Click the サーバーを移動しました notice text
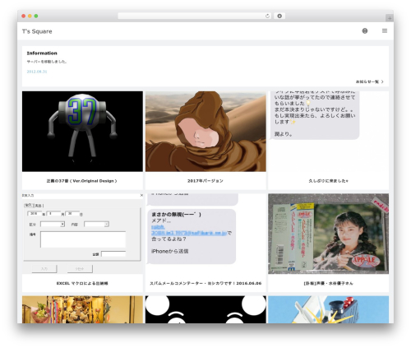Image resolution: width=411 pixels, height=348 pixels. 47,62
